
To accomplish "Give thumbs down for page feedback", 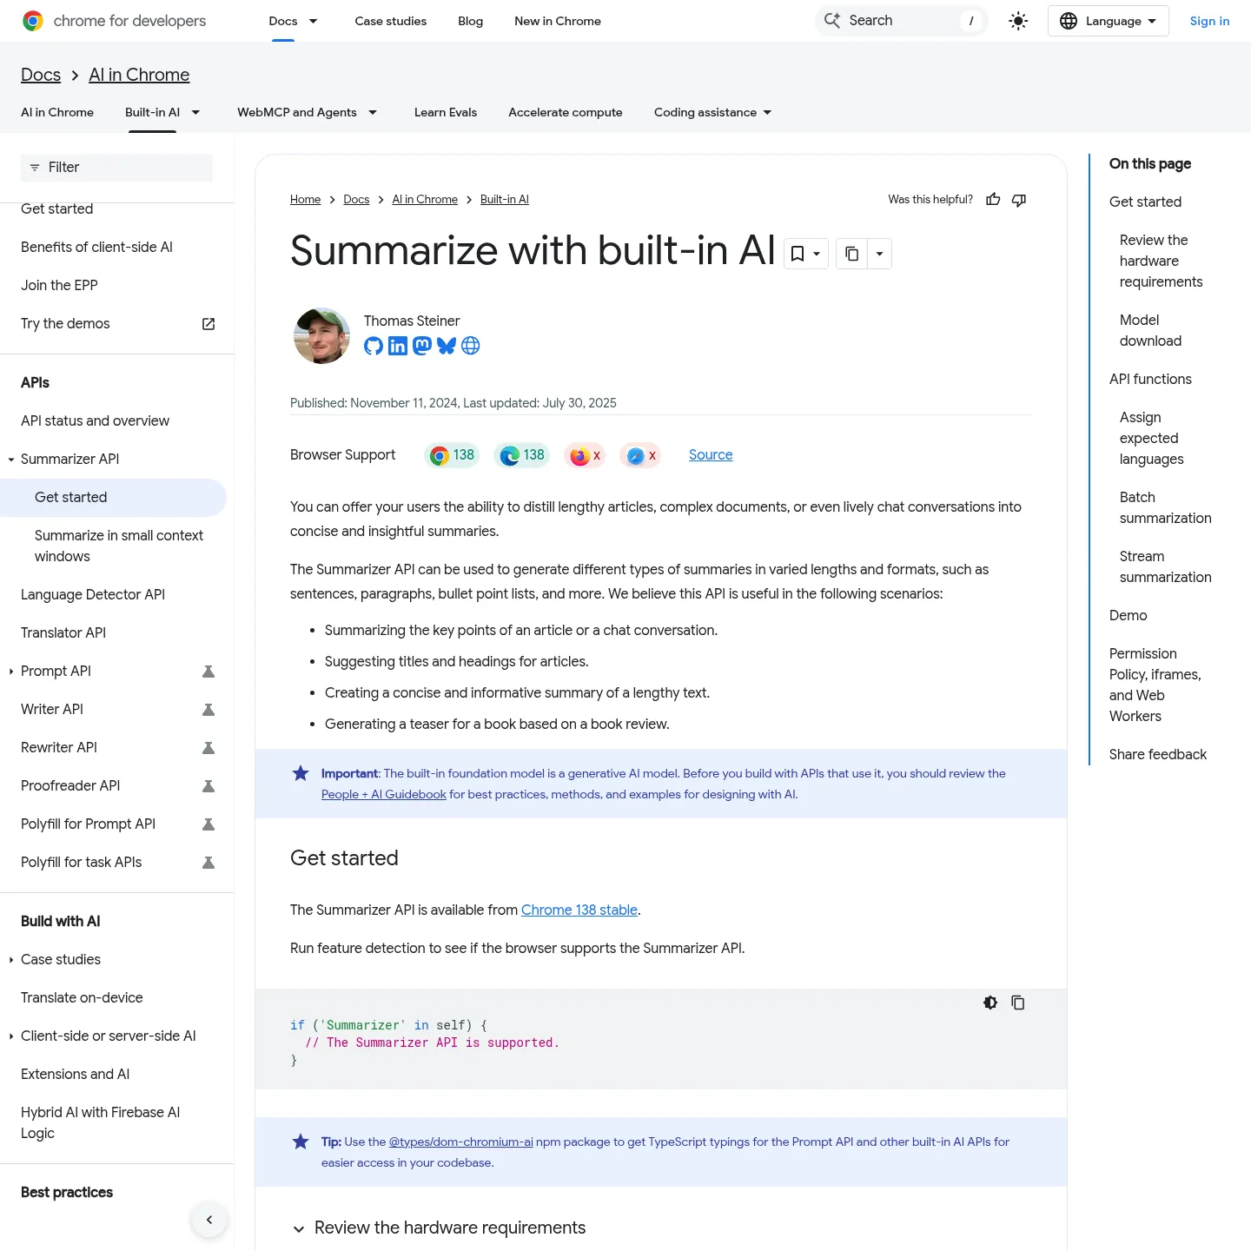I will point(1019,200).
